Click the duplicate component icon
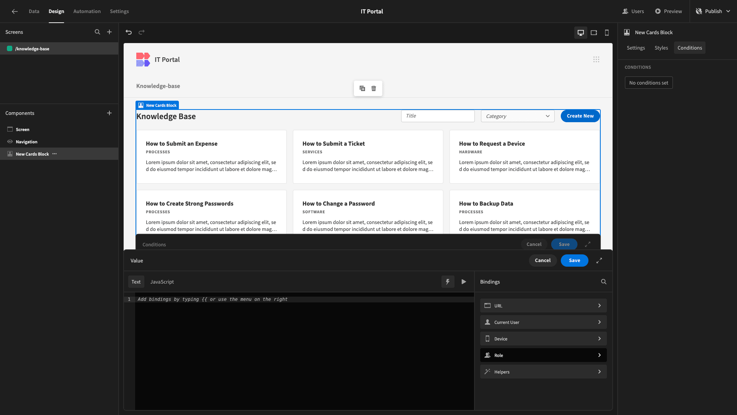Viewport: 737px width, 415px height. 362,88
